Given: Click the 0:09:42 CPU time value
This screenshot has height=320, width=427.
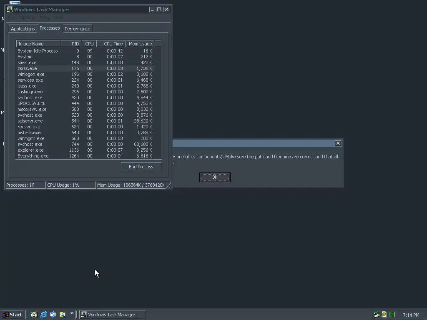Looking at the screenshot, I should pos(115,51).
